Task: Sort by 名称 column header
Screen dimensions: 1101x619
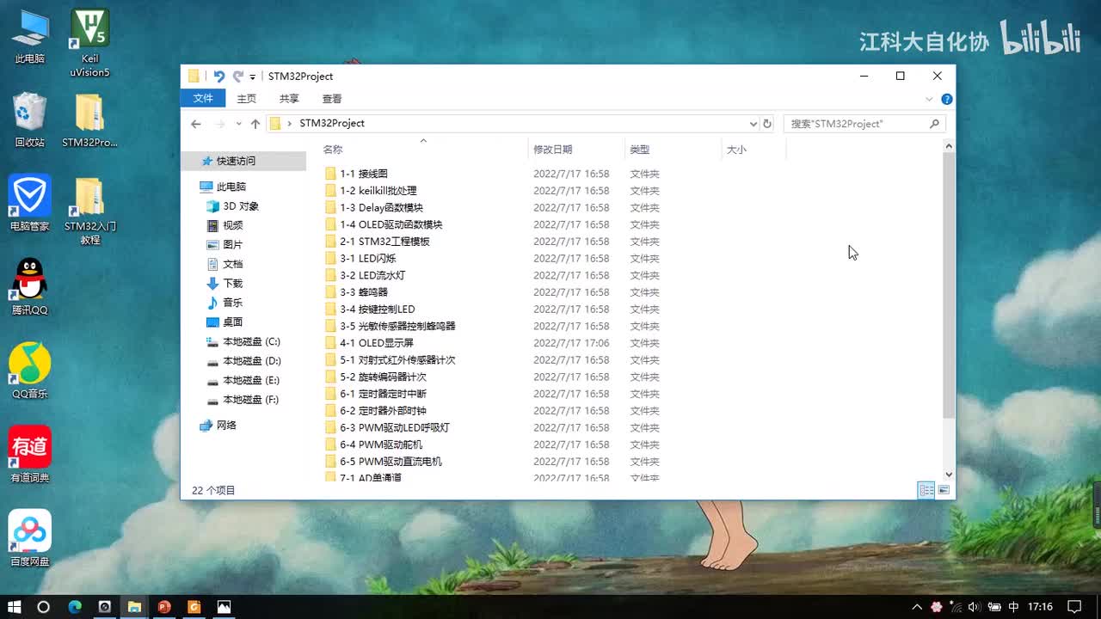Action: [333, 150]
